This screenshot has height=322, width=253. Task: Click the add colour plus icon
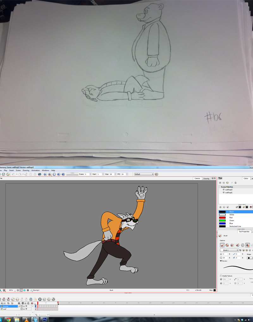pos(220,207)
